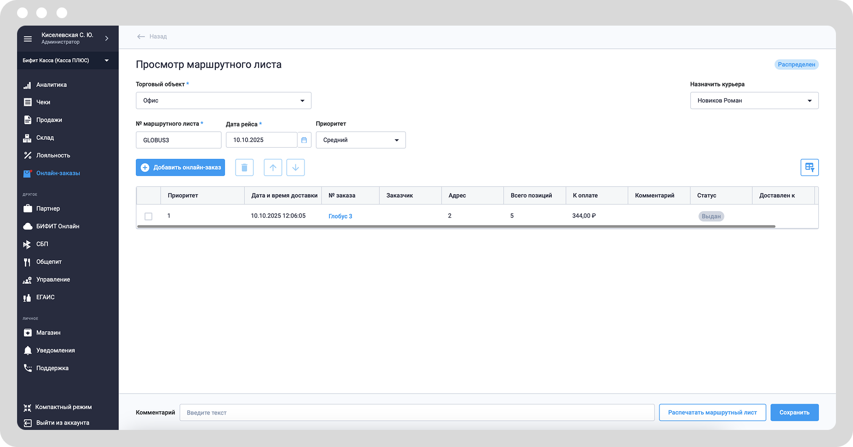Open the calendar date picker icon
Viewport: 853px width, 447px height.
click(304, 140)
